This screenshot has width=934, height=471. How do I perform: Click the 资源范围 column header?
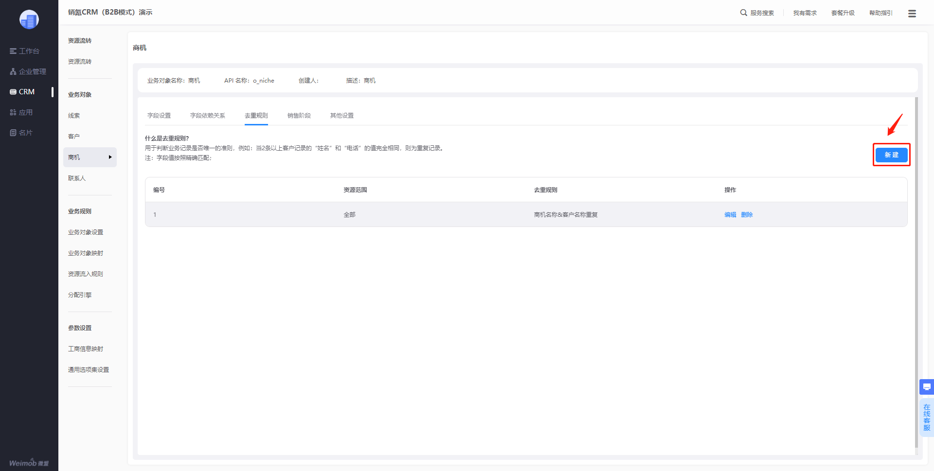coord(355,190)
